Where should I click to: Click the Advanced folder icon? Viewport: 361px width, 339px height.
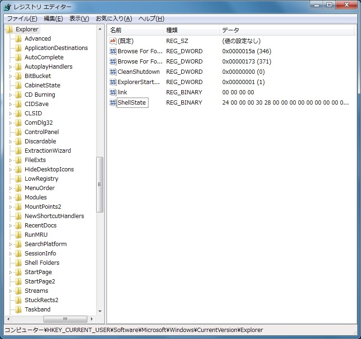tap(18, 38)
